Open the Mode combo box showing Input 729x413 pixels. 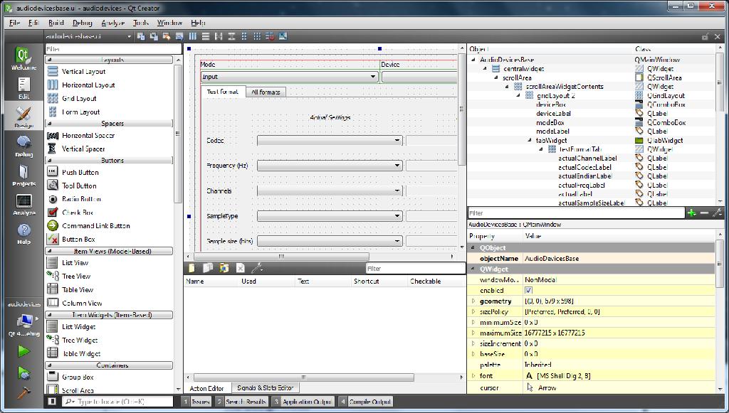click(x=289, y=77)
